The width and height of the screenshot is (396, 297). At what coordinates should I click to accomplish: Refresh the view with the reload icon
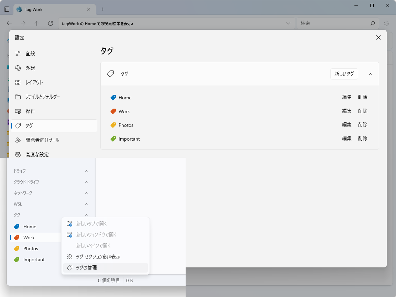pos(50,23)
